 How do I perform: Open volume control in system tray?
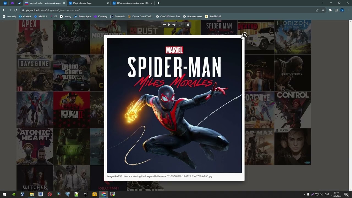321,194
